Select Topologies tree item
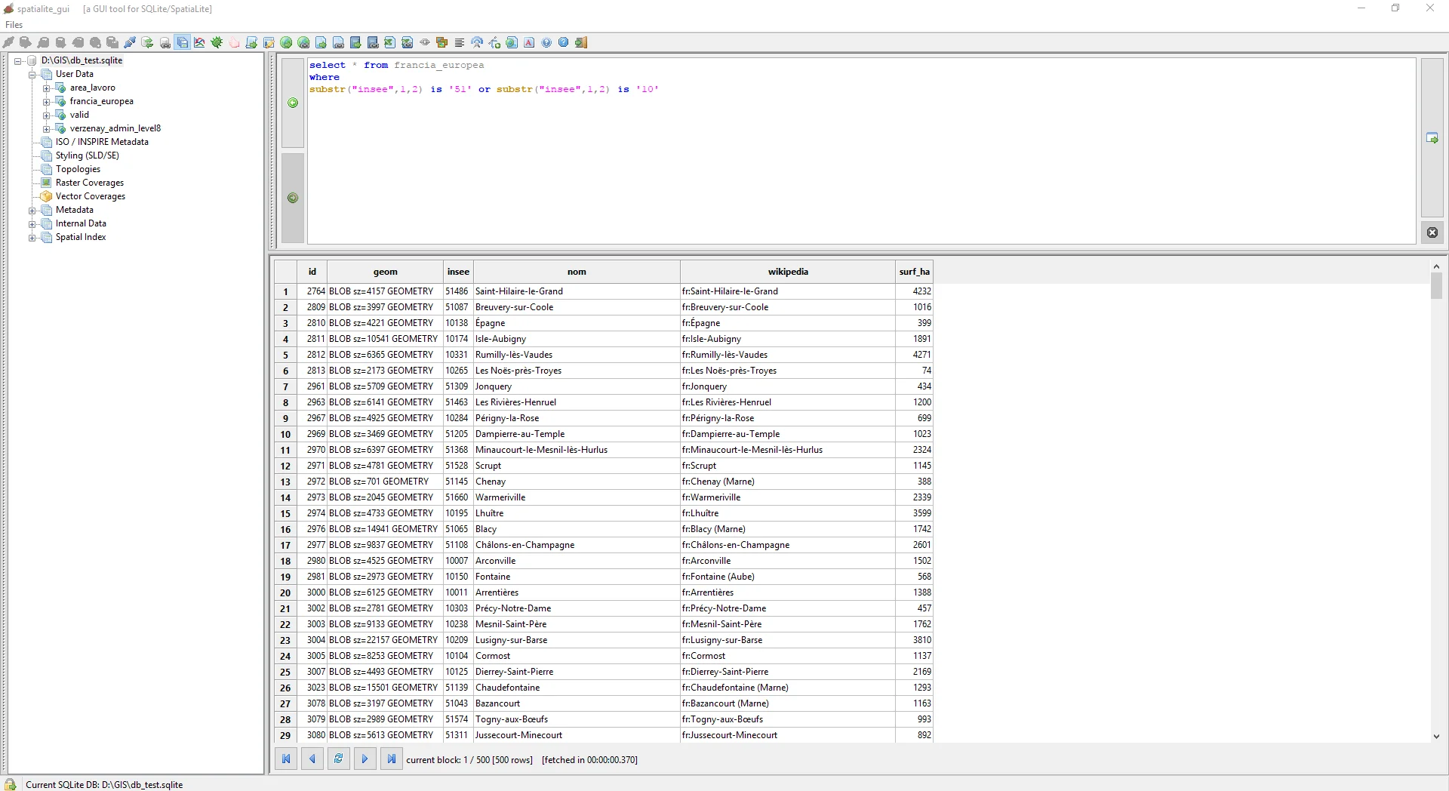 tap(78, 169)
